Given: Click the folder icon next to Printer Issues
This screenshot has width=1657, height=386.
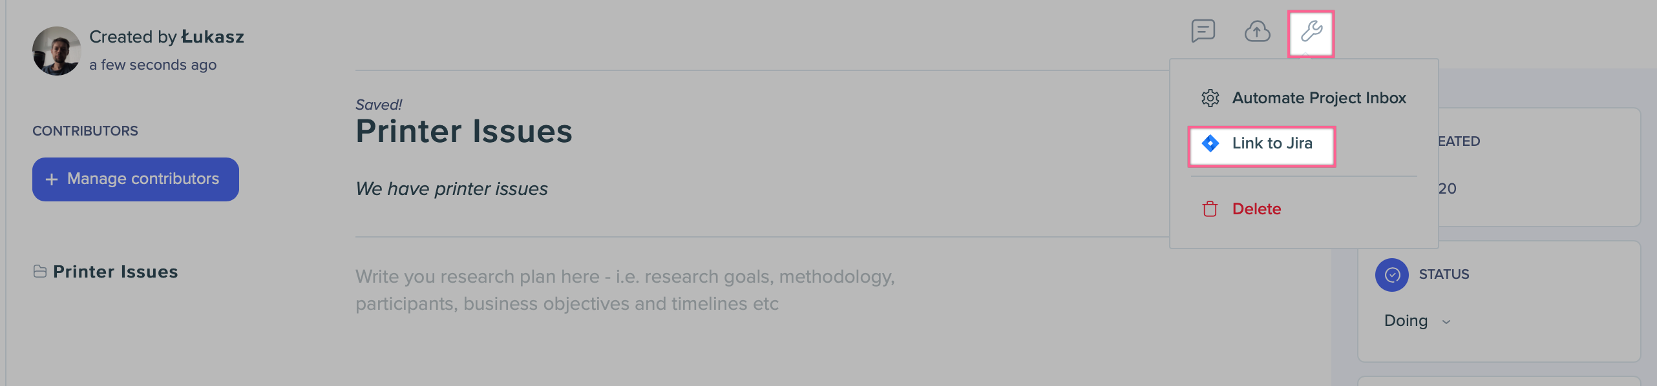Looking at the screenshot, I should pos(40,272).
